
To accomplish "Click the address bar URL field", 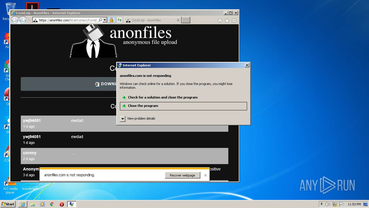I will pos(68,20).
